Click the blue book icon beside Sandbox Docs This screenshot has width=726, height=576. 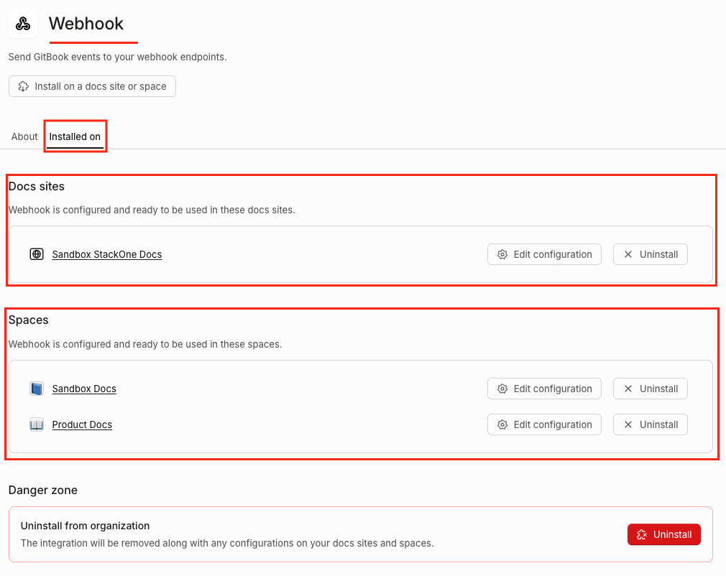click(37, 389)
